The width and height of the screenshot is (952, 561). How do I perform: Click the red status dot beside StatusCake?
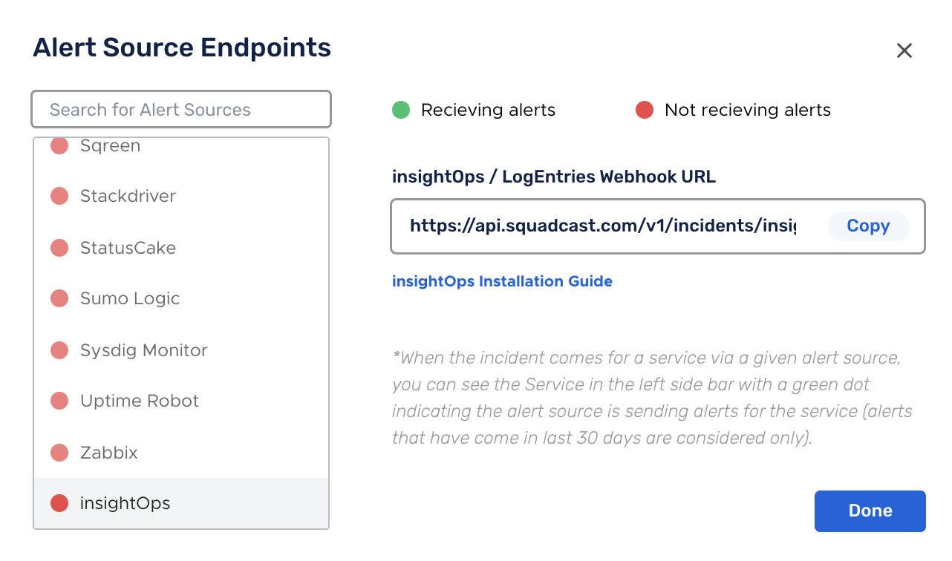click(59, 248)
